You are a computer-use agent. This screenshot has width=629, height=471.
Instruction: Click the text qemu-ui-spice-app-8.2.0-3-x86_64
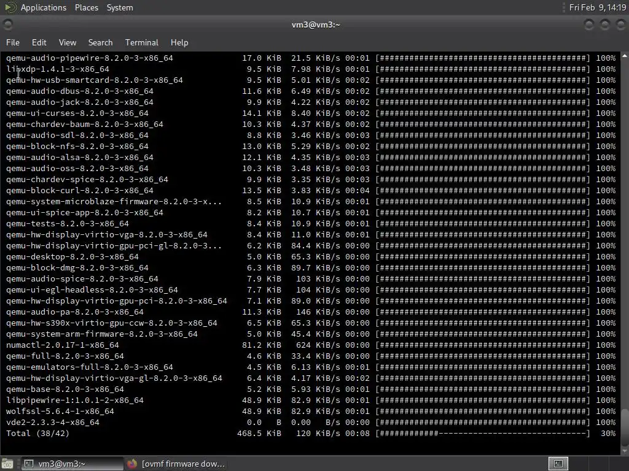85,213
